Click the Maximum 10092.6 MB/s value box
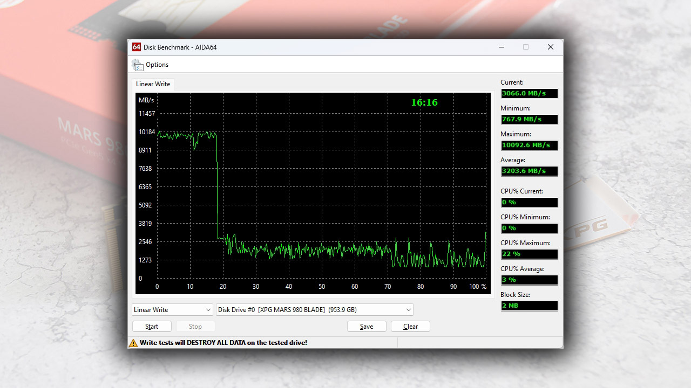 pyautogui.click(x=529, y=145)
